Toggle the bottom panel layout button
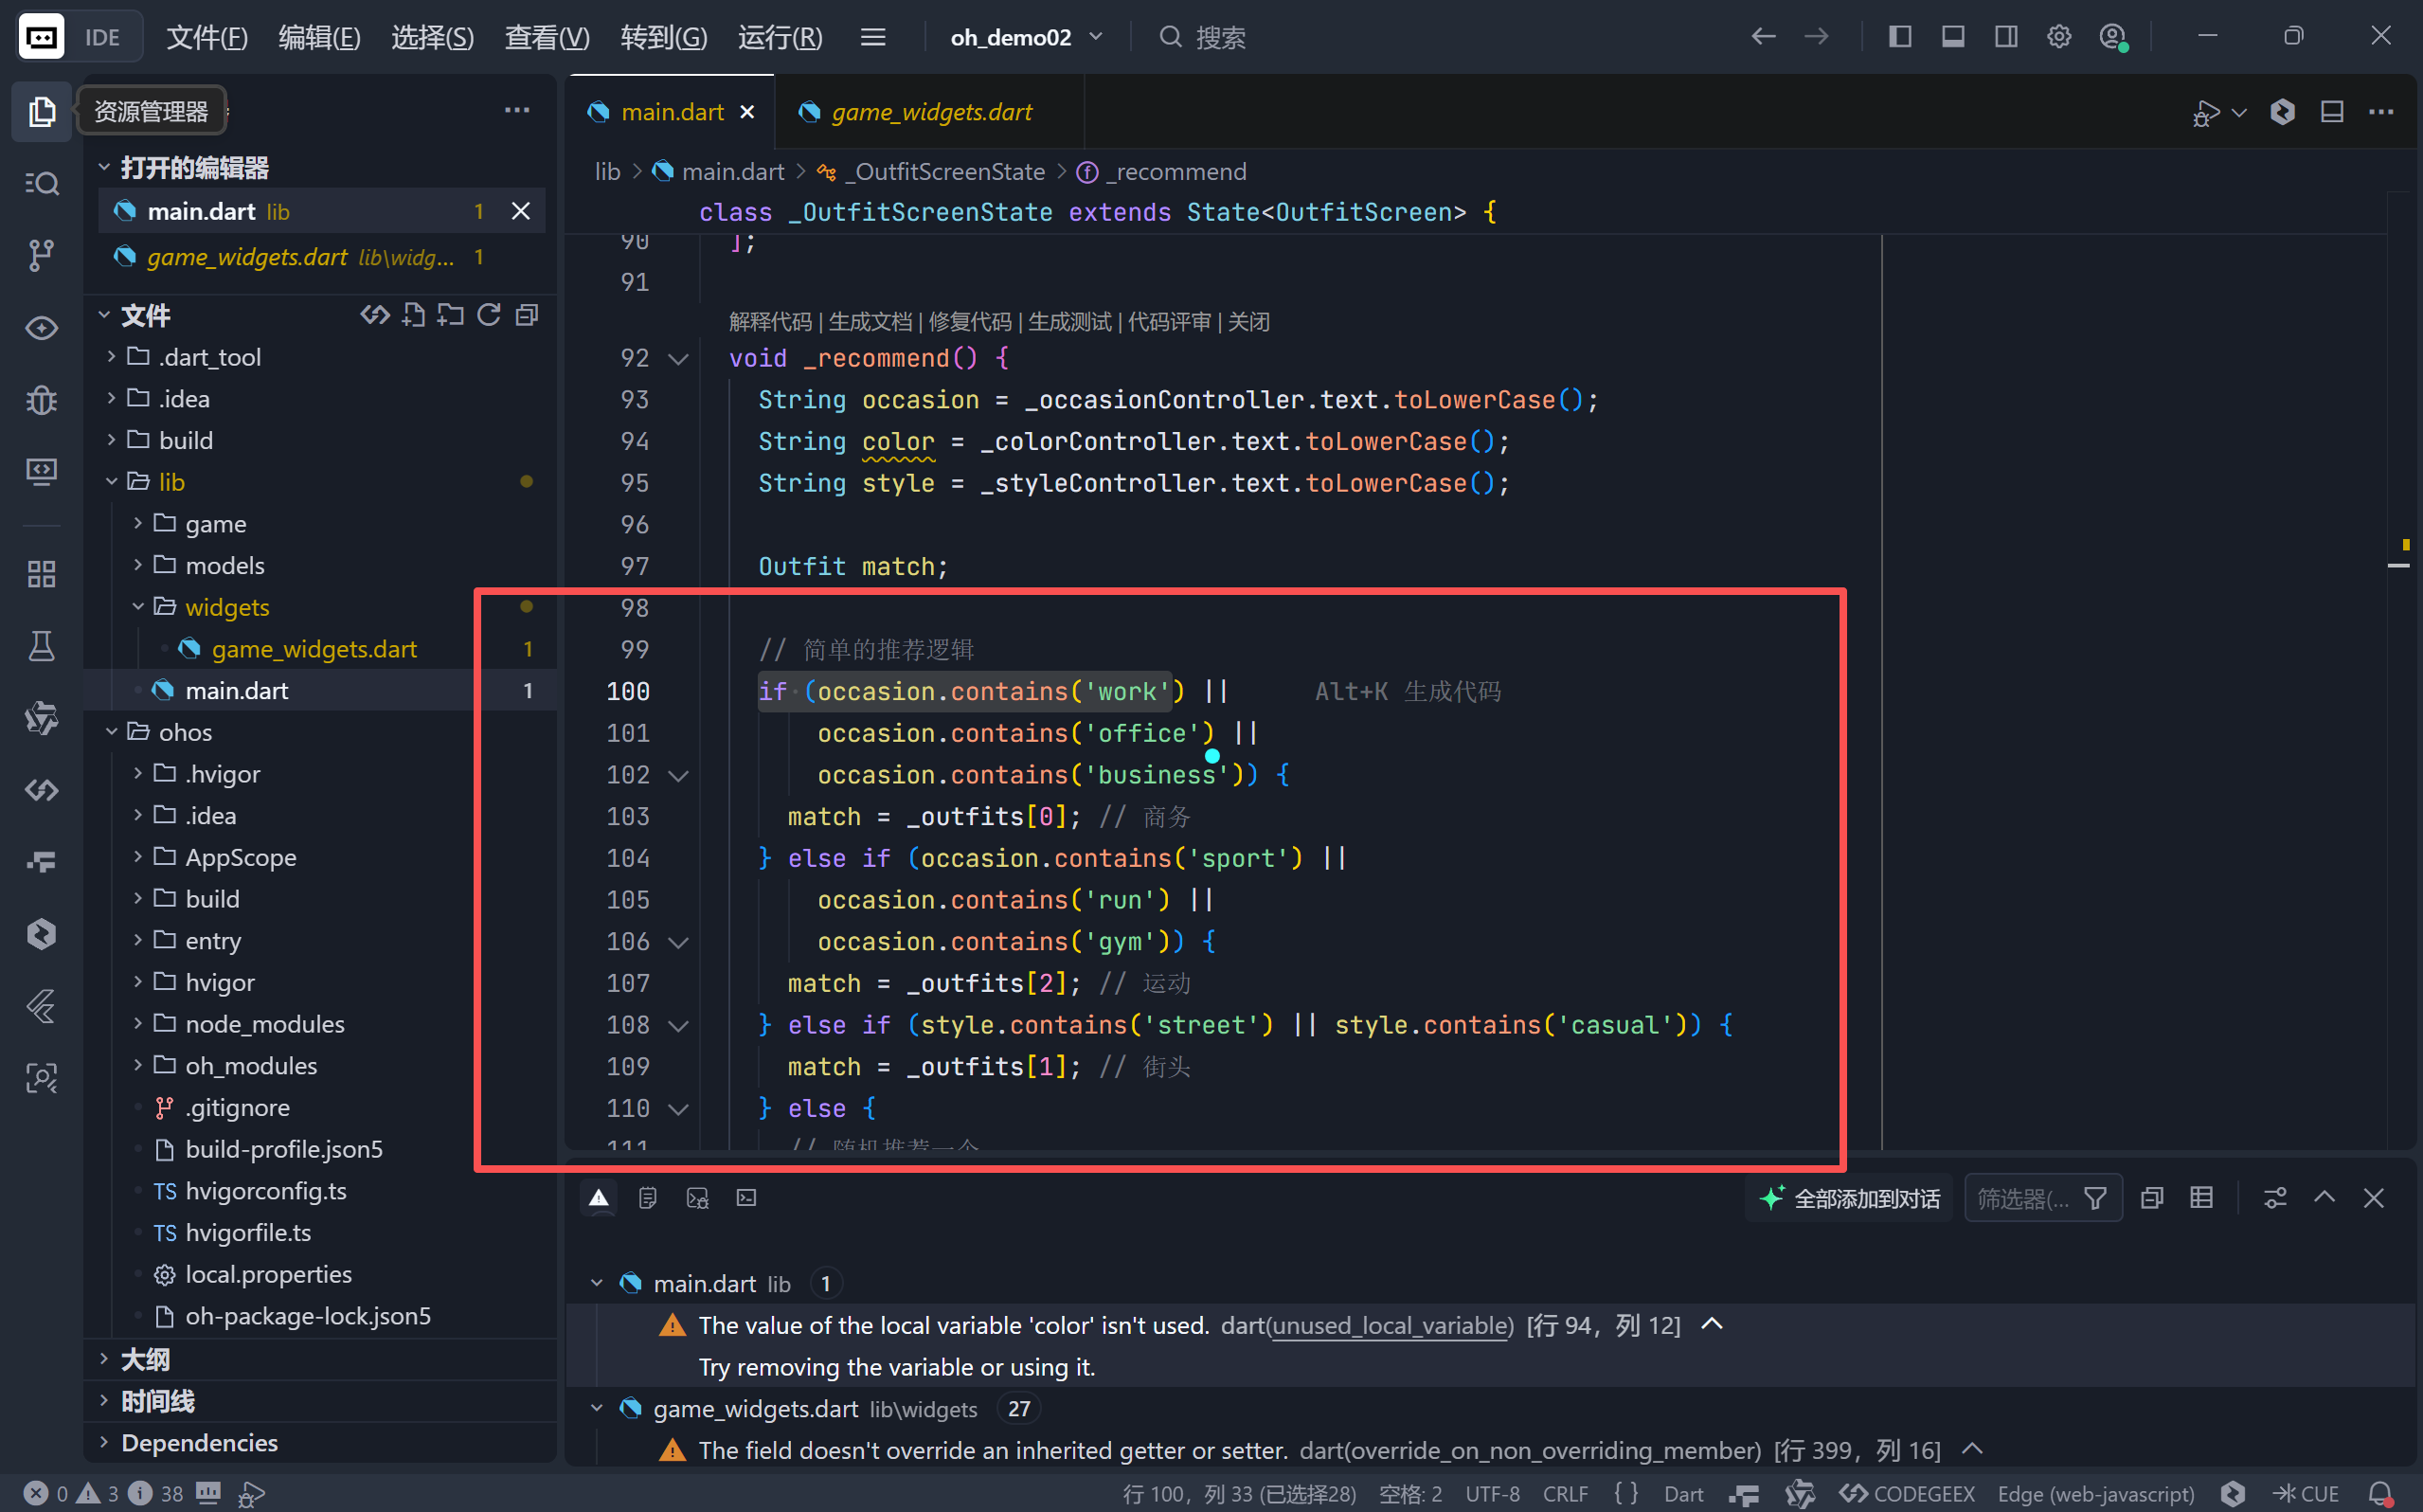Screen dimensions: 2423x1512 tap(1952, 37)
